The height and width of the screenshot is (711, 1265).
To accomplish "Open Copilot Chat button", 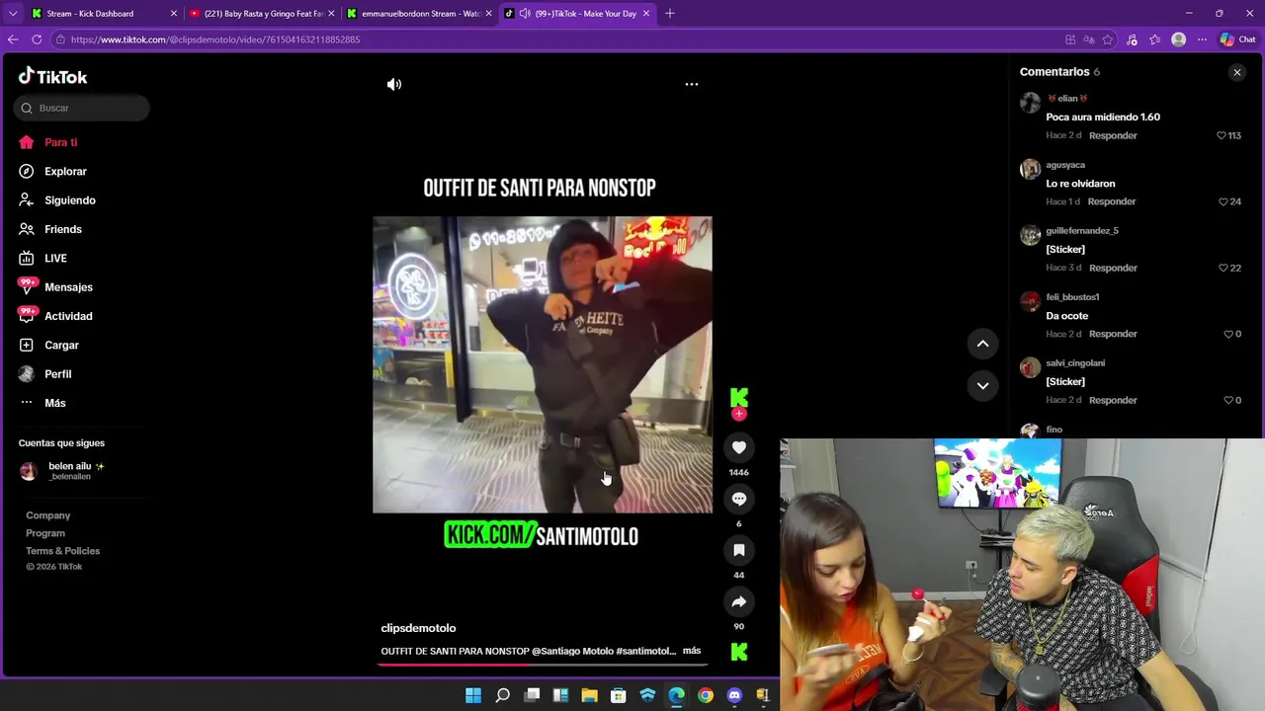I will [1237, 39].
